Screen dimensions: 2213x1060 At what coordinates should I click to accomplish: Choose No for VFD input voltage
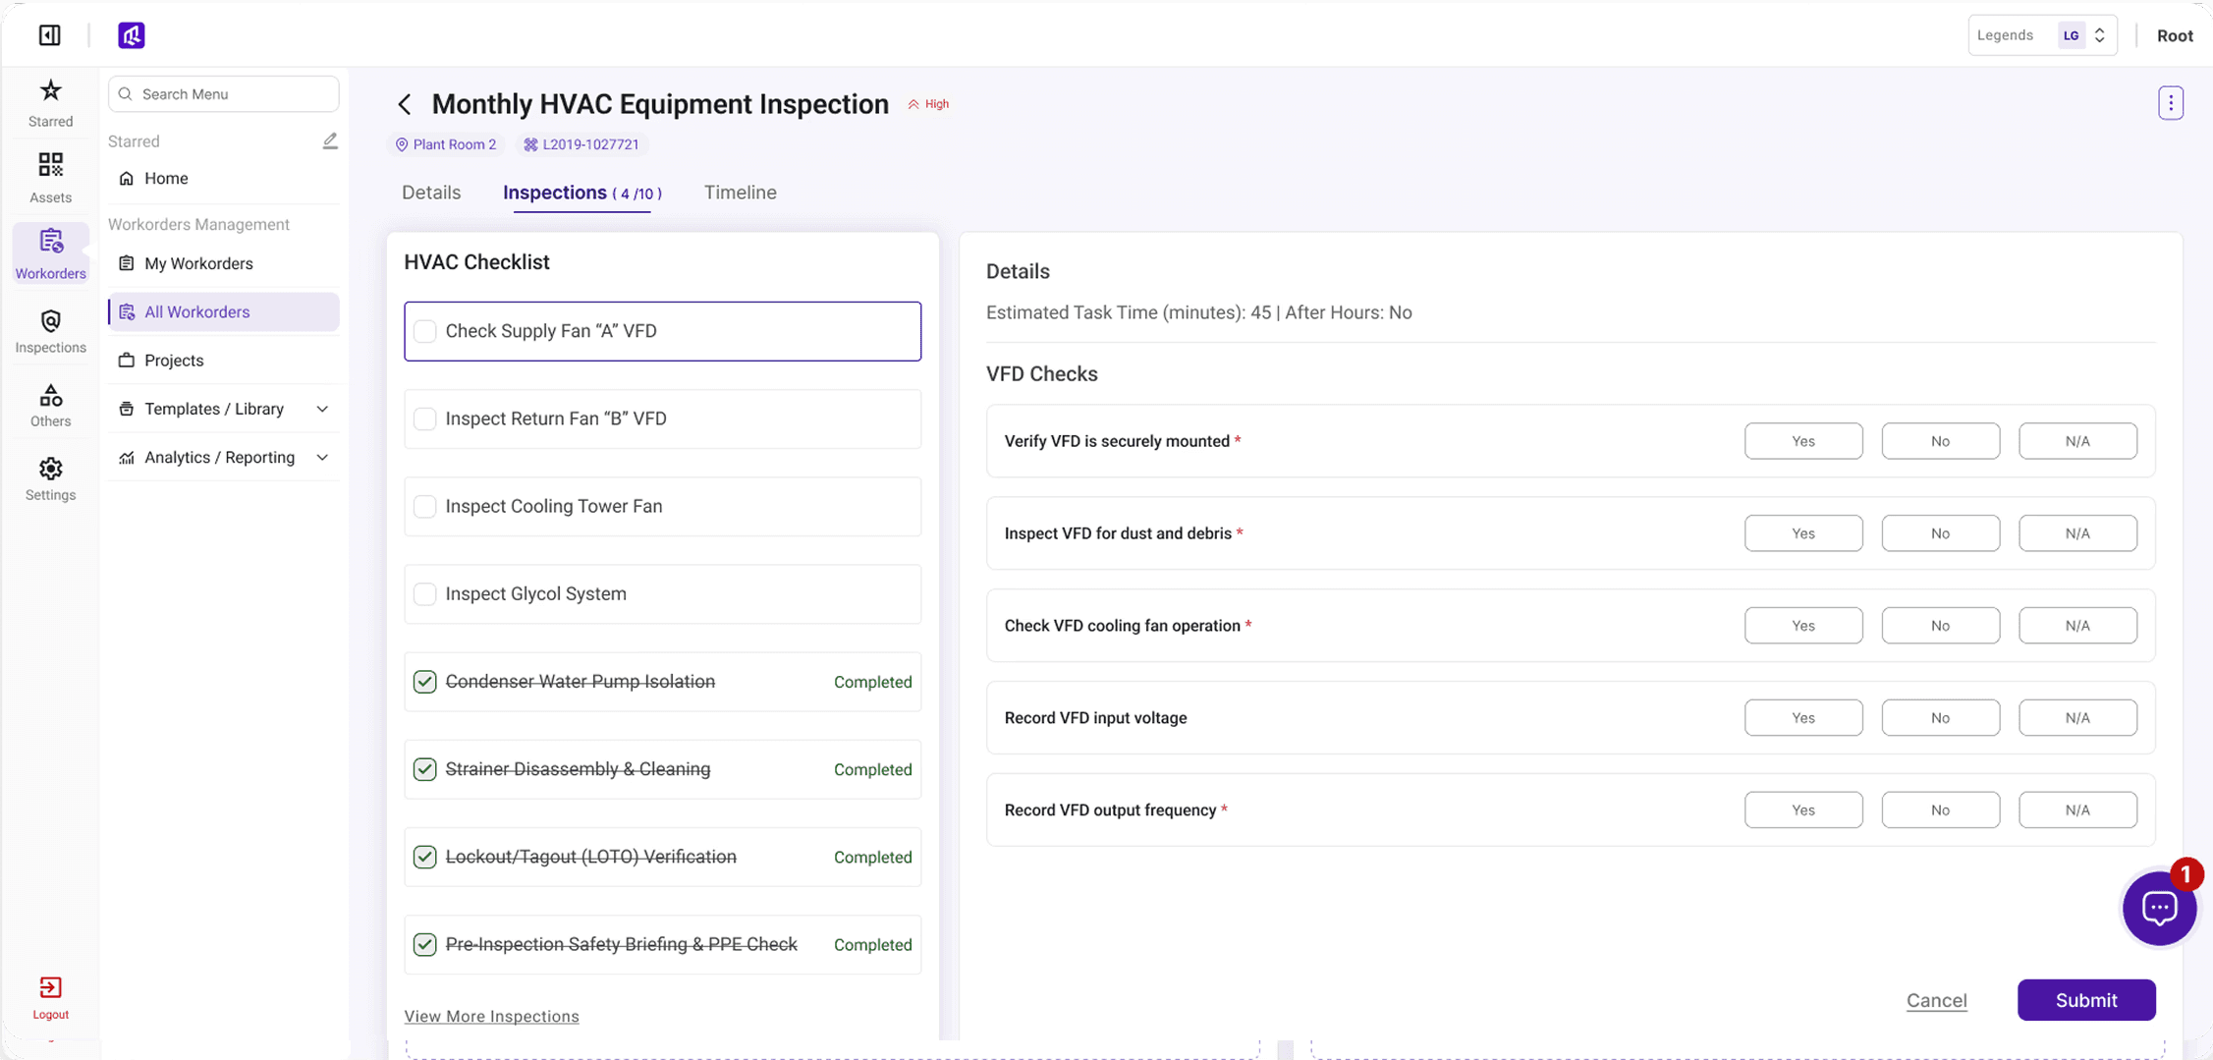[1940, 718]
